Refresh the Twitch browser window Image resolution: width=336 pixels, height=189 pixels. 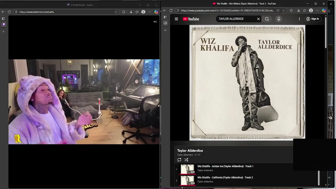tap(9, 12)
